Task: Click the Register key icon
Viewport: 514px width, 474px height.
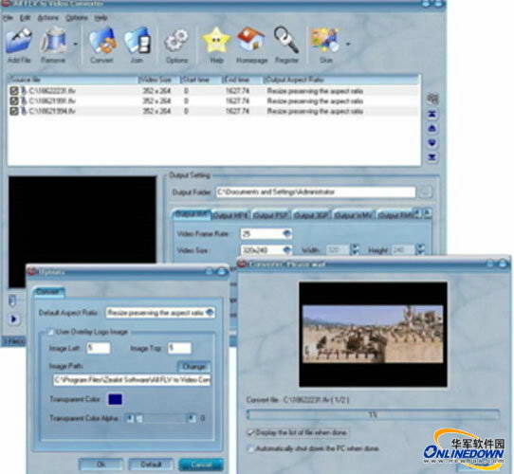Action: pyautogui.click(x=286, y=41)
